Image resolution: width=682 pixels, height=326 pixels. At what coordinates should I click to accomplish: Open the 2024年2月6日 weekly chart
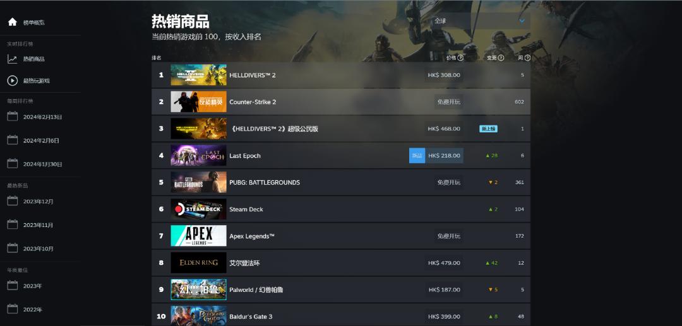42,141
